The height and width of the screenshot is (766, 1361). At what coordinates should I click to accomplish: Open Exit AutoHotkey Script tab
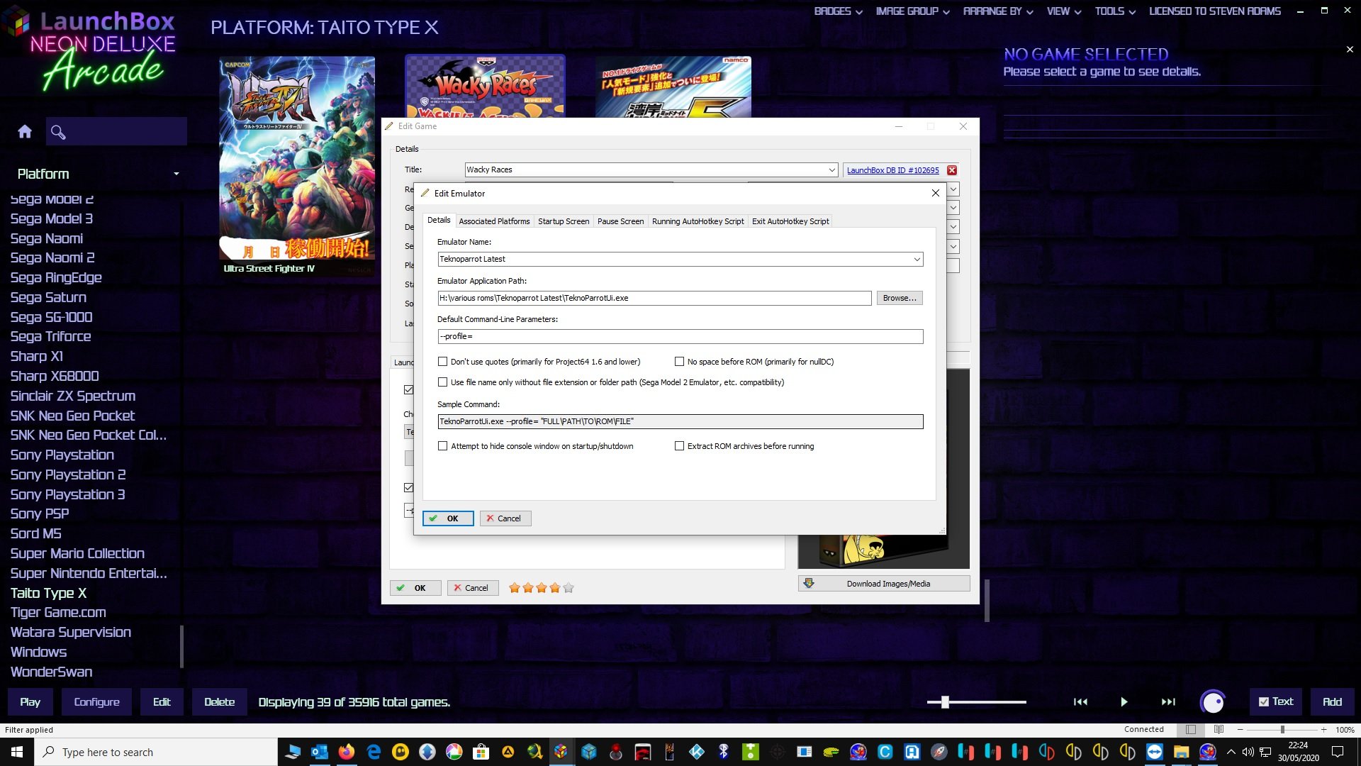click(x=790, y=221)
